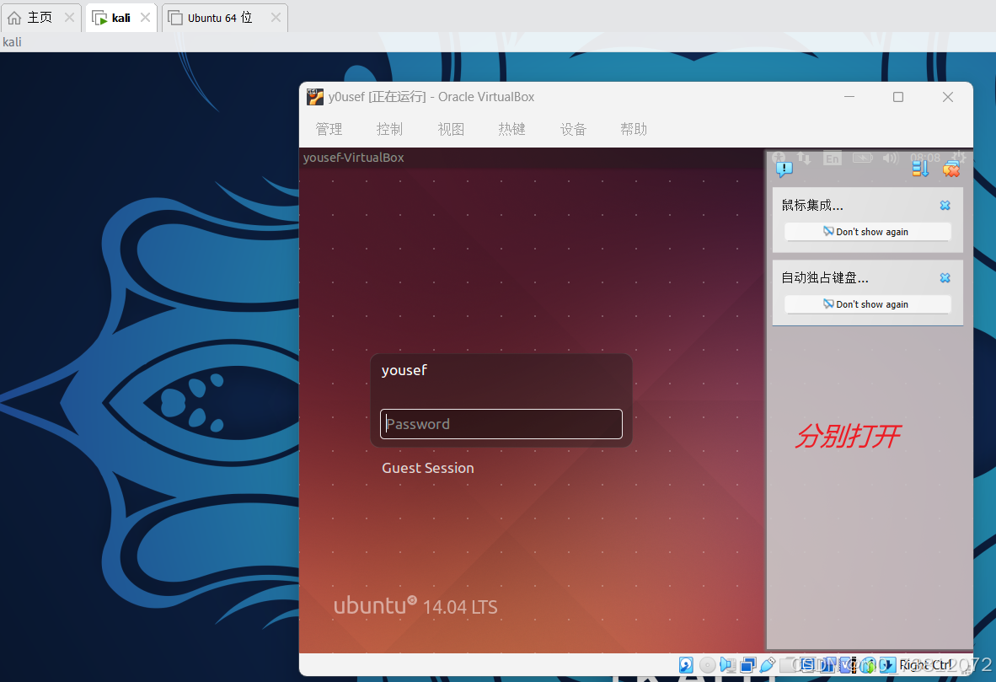996x682 pixels.
Task: Click the ubuntu 14.04 LTS logo text
Action: [415, 606]
